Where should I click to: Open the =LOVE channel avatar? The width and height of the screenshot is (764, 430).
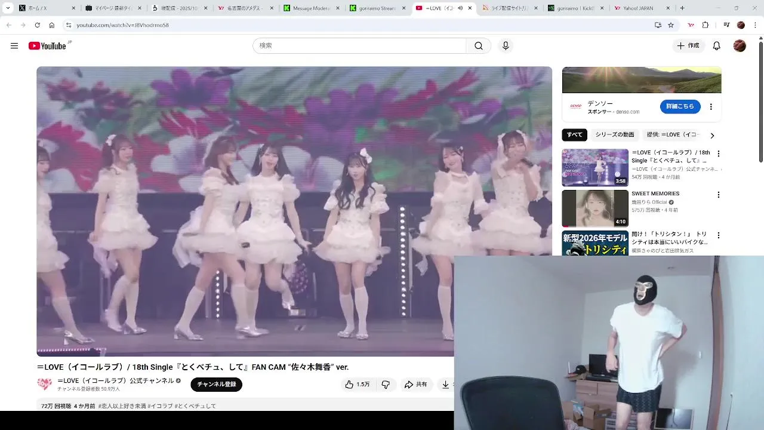[x=45, y=384]
